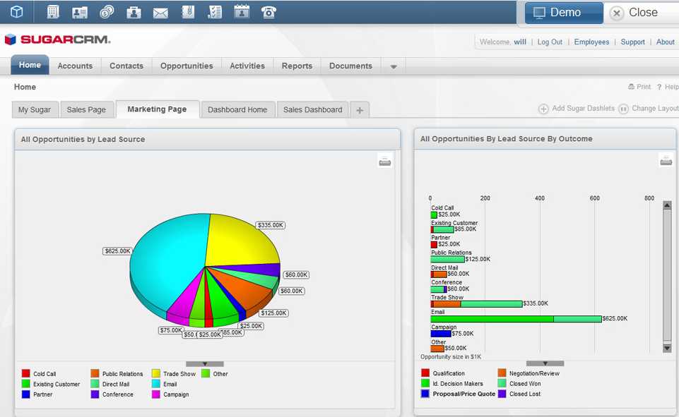This screenshot has width=679, height=417.
Task: Open Accounts building icon in top bar
Action: tap(53, 12)
